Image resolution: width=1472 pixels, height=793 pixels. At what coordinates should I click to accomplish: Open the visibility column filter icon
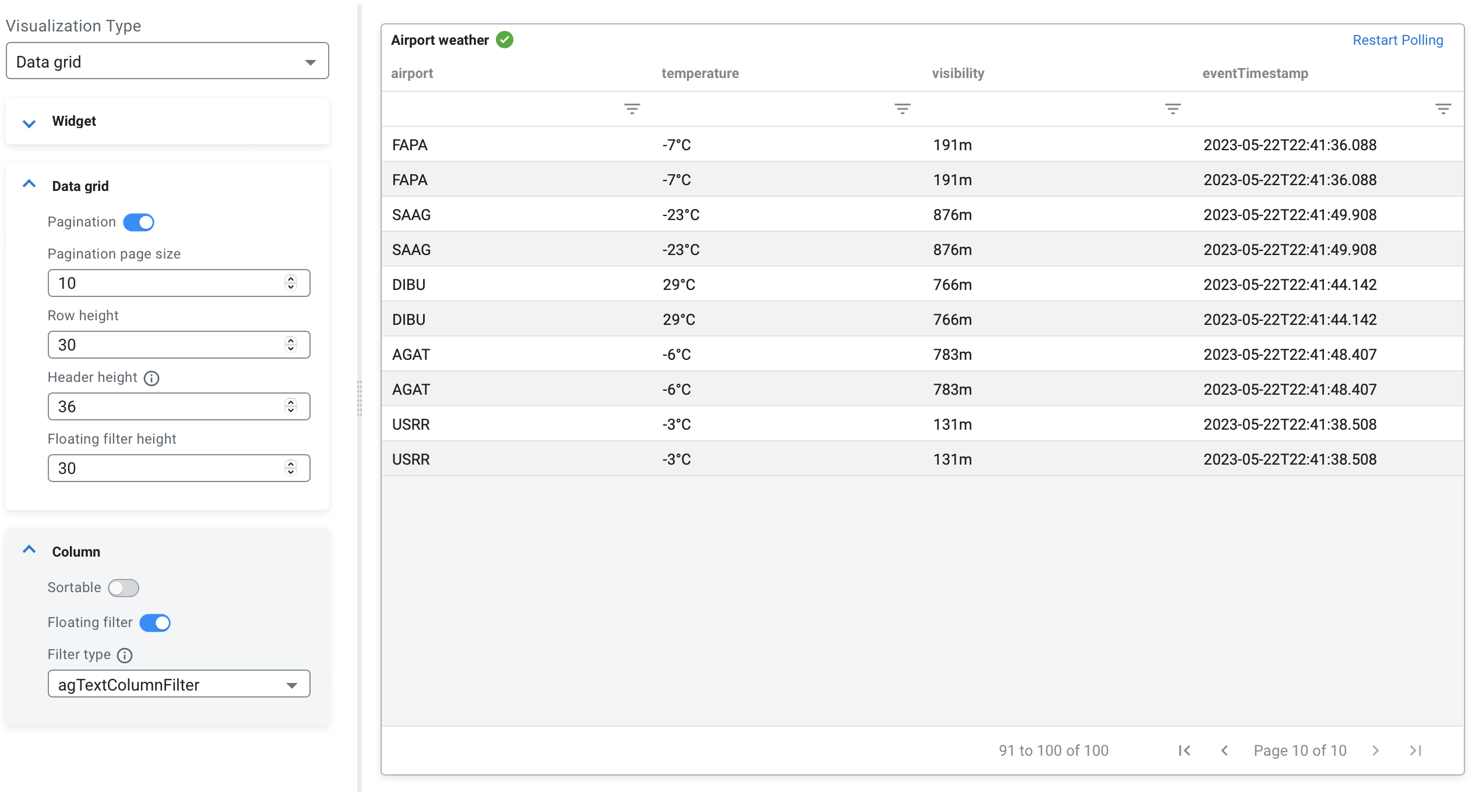pyautogui.click(x=1172, y=109)
